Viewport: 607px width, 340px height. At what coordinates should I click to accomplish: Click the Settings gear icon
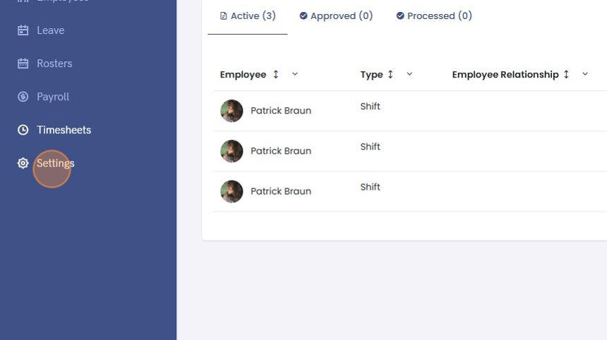23,163
